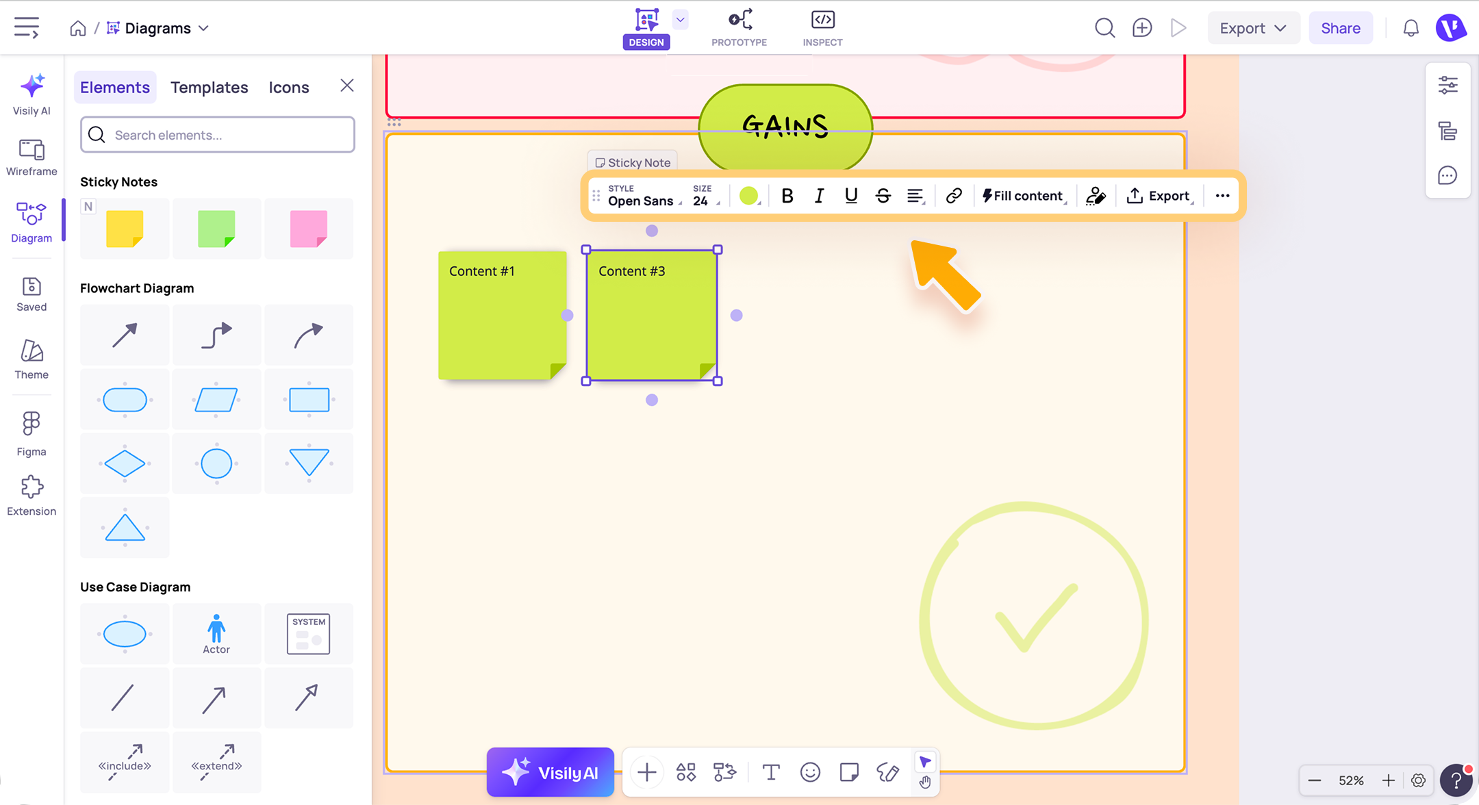Expand the Design mode chevron

(680, 20)
